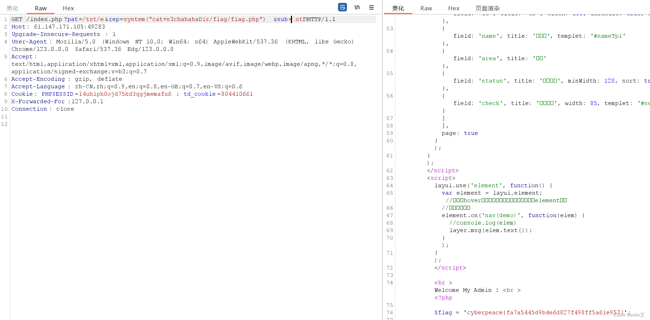
Task: Click the rep=system payload parameter
Action: (187, 19)
